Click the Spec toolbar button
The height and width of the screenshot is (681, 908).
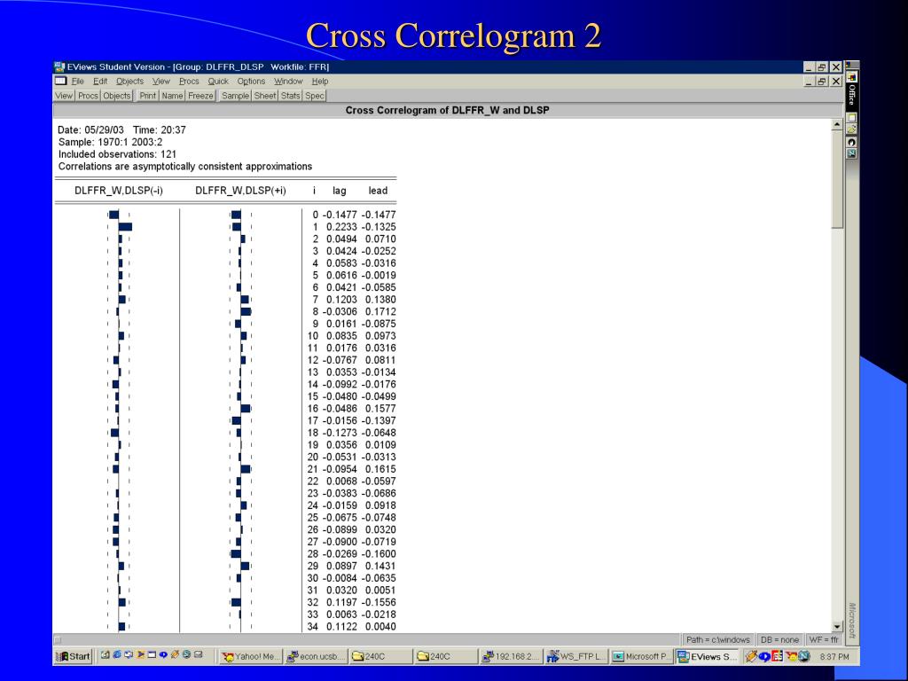point(315,96)
